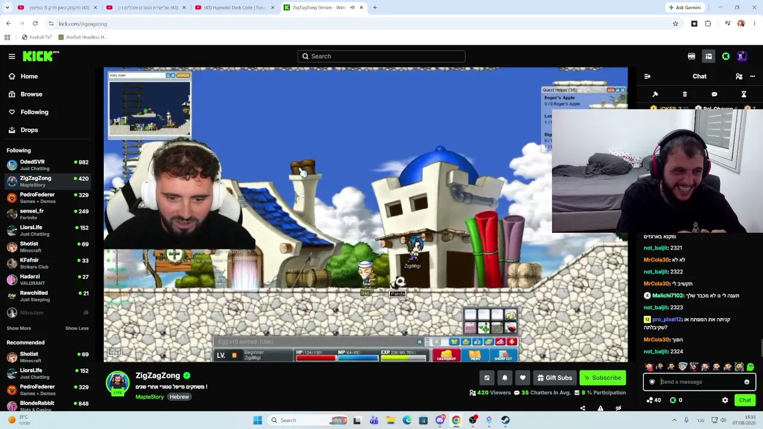This screenshot has height=429, width=763.
Task: Show hidden icons in the system tray
Action: 674,421
